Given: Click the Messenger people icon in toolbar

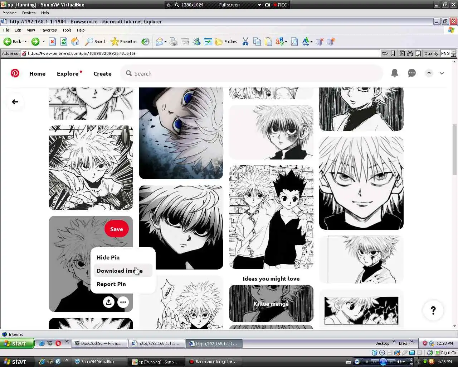Looking at the screenshot, I should [x=196, y=42].
